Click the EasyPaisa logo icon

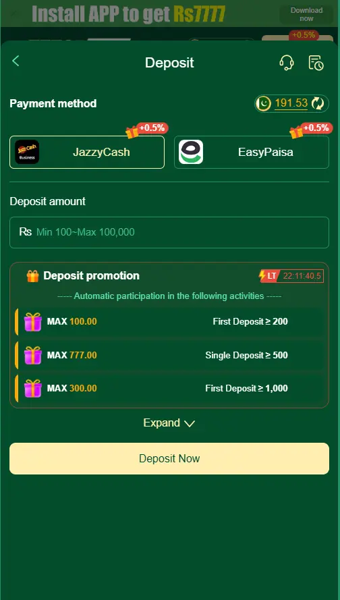191,152
